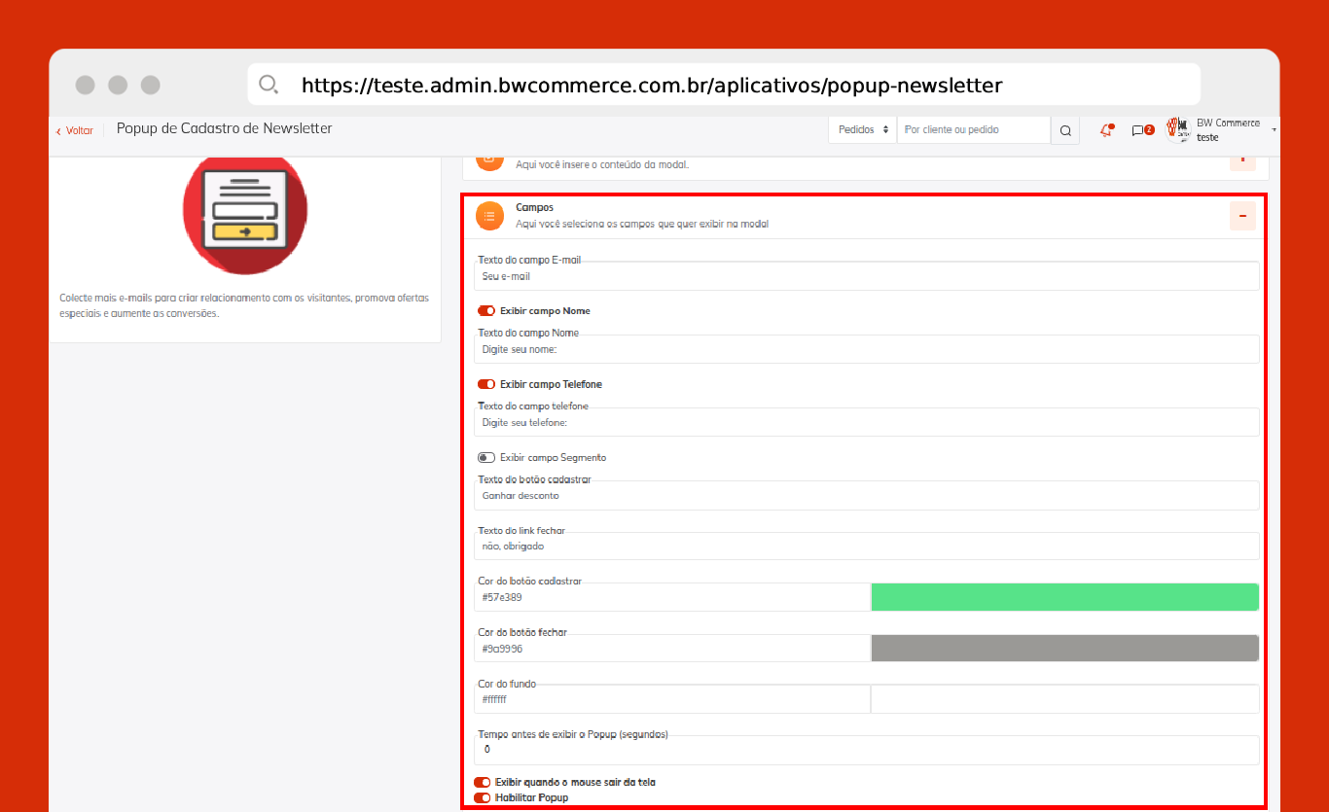The height and width of the screenshot is (812, 1329).
Task: Disable the Exibir campo Telefone switch
Action: (x=486, y=384)
